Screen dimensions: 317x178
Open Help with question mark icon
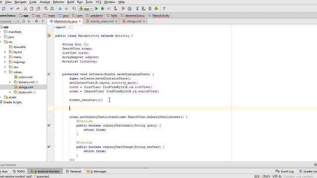click(164, 9)
